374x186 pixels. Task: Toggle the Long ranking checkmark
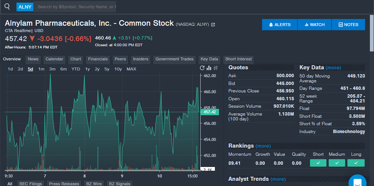[356, 163]
